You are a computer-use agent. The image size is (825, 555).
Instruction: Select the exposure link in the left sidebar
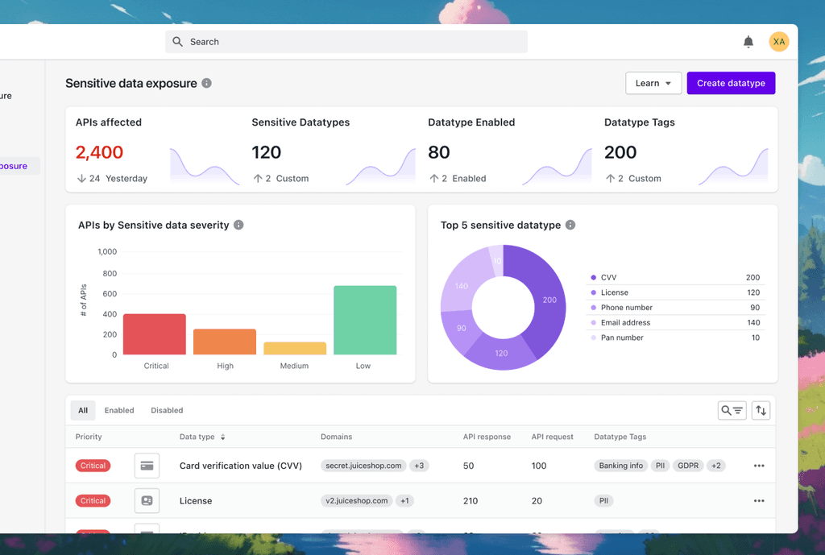click(x=15, y=165)
